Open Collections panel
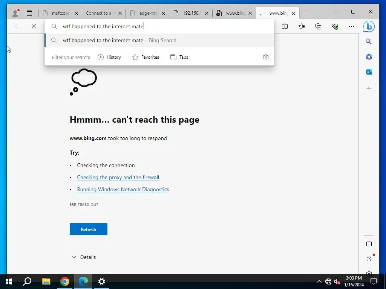Viewport: 386px width, 289px height. (x=318, y=26)
